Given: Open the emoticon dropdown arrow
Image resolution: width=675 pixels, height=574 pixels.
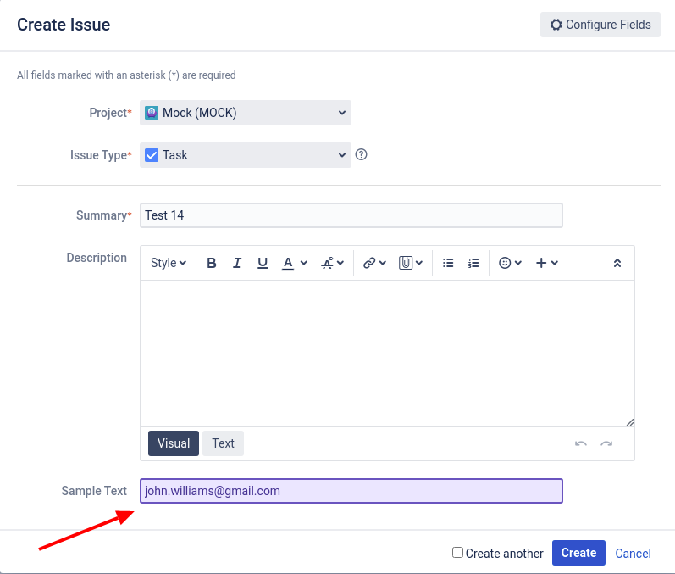Looking at the screenshot, I should click(x=518, y=263).
